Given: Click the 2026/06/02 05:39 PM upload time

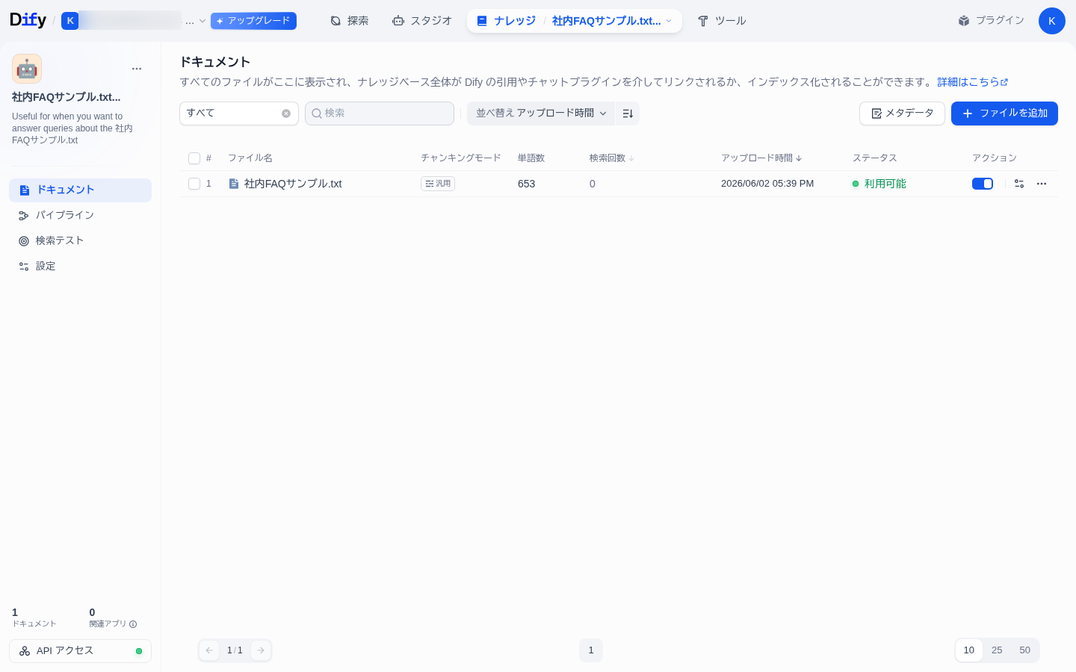Looking at the screenshot, I should pos(767,184).
